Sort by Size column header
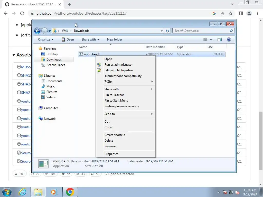The height and width of the screenshot is (197, 263). click(x=216, y=47)
